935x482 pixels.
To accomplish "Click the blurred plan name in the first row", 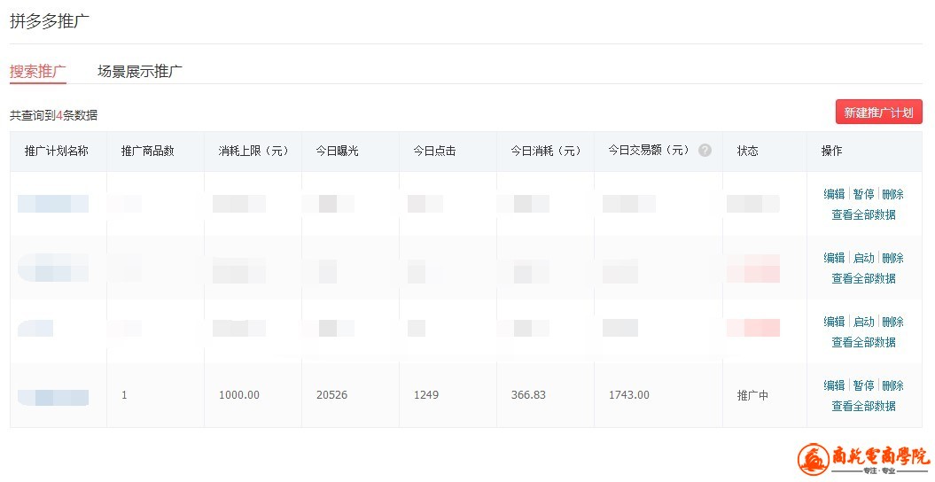I will click(53, 204).
